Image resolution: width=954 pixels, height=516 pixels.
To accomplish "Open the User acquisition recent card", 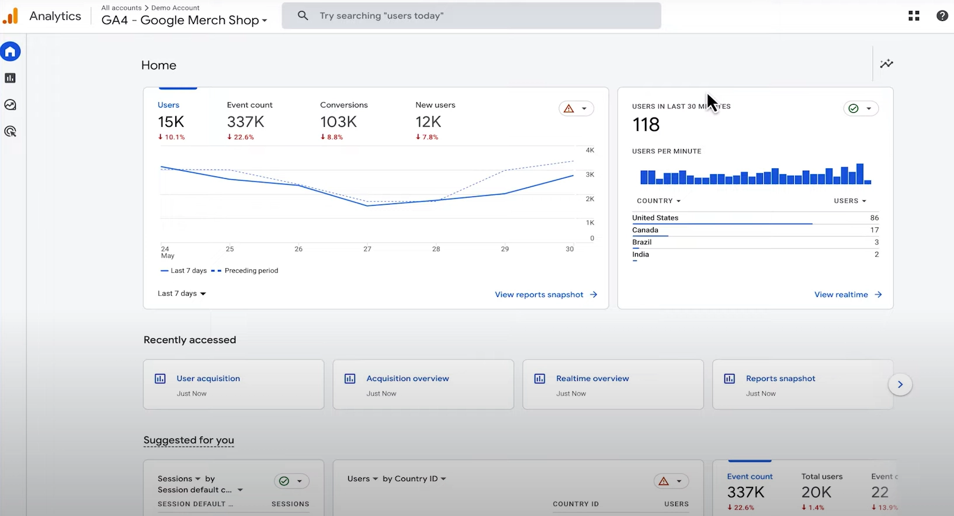I will tap(234, 385).
